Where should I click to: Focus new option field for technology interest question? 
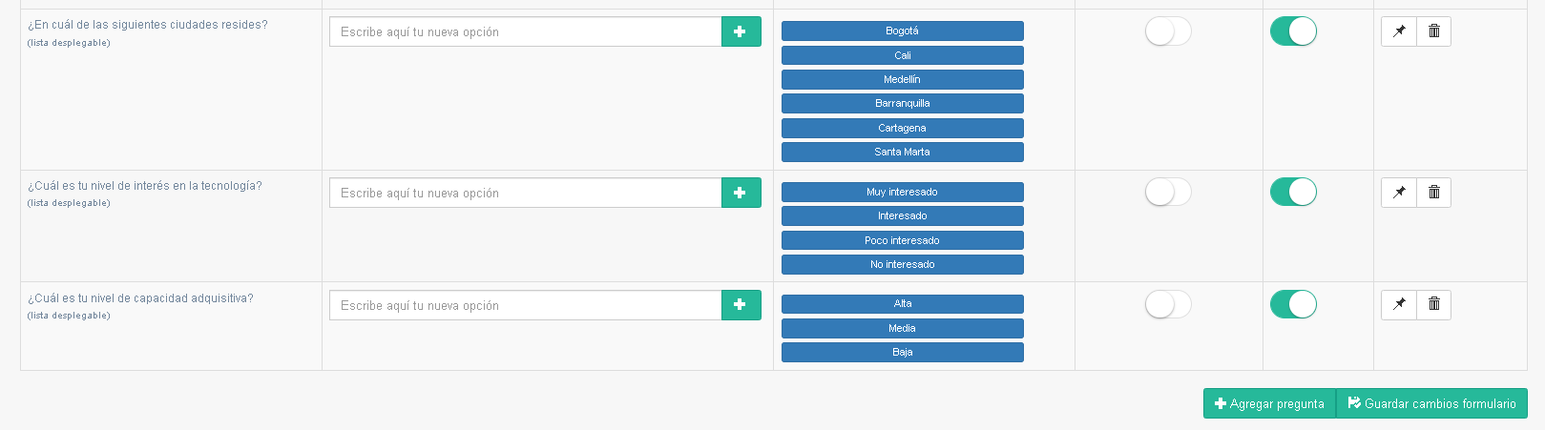pos(526,193)
